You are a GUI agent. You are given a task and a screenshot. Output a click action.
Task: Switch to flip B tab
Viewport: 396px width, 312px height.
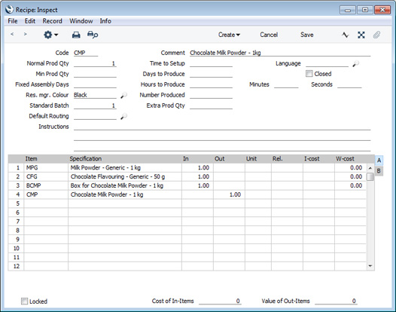379,171
